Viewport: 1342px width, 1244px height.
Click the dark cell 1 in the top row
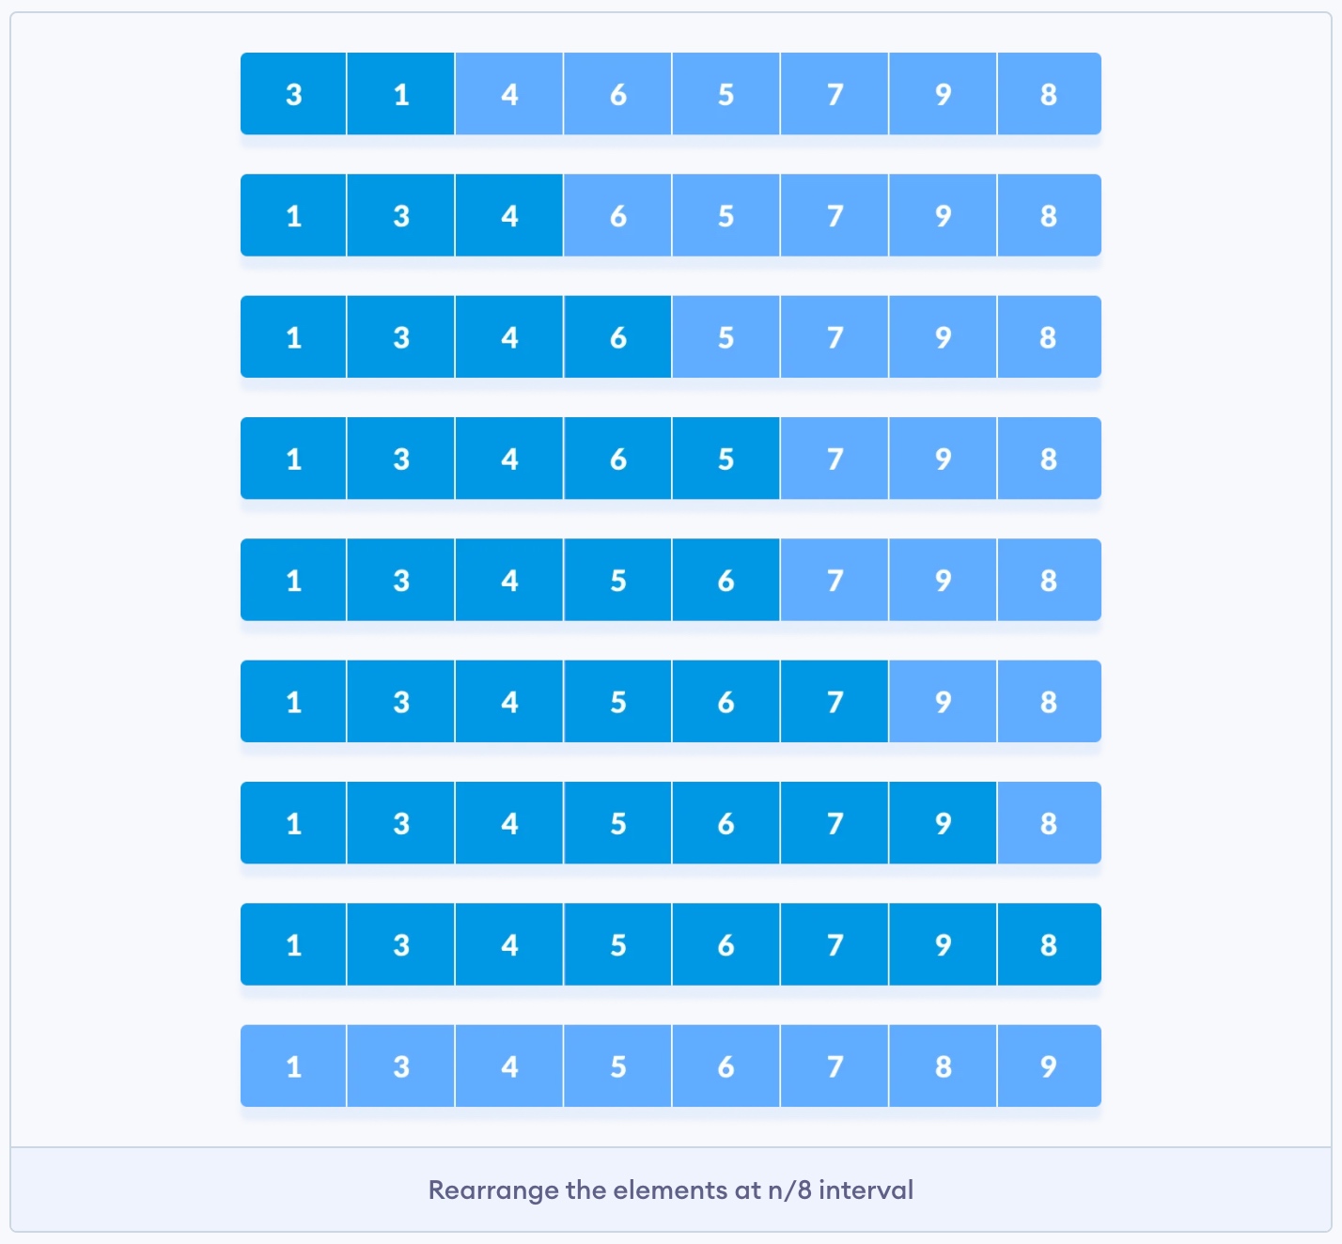401,94
